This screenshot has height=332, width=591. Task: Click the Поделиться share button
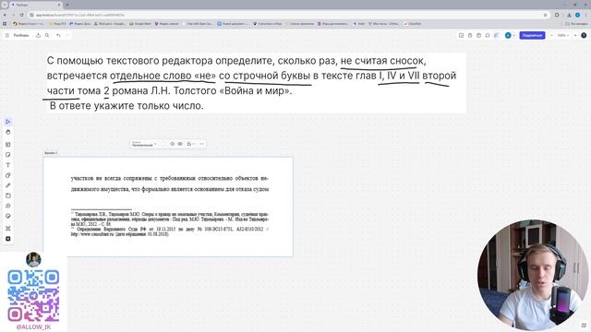(532, 35)
